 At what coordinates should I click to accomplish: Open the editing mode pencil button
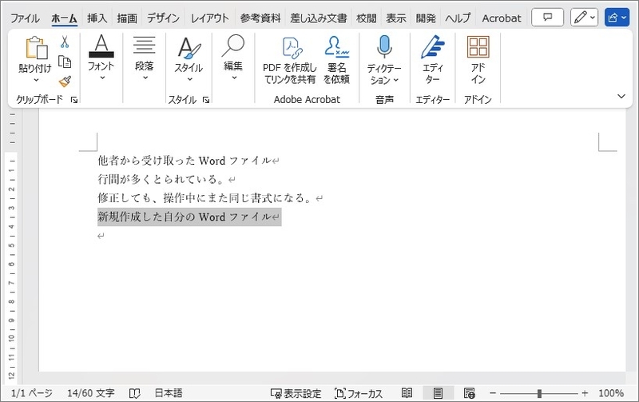pyautogui.click(x=584, y=18)
